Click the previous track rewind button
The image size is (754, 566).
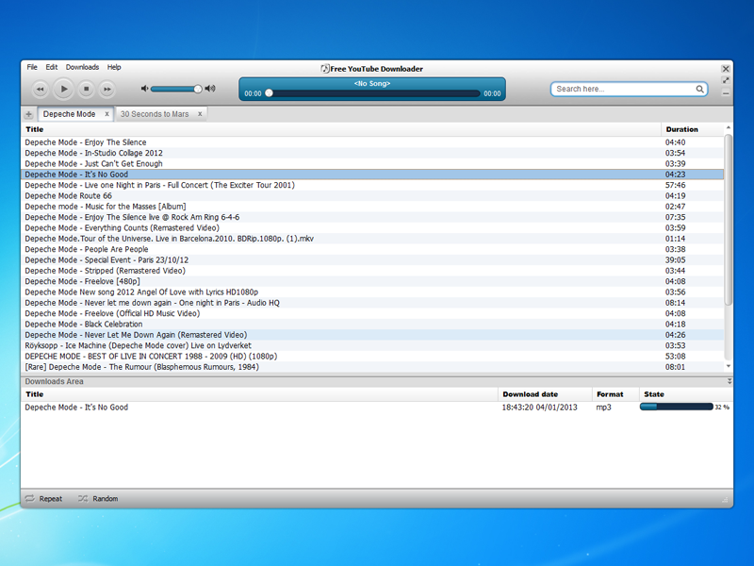click(41, 89)
